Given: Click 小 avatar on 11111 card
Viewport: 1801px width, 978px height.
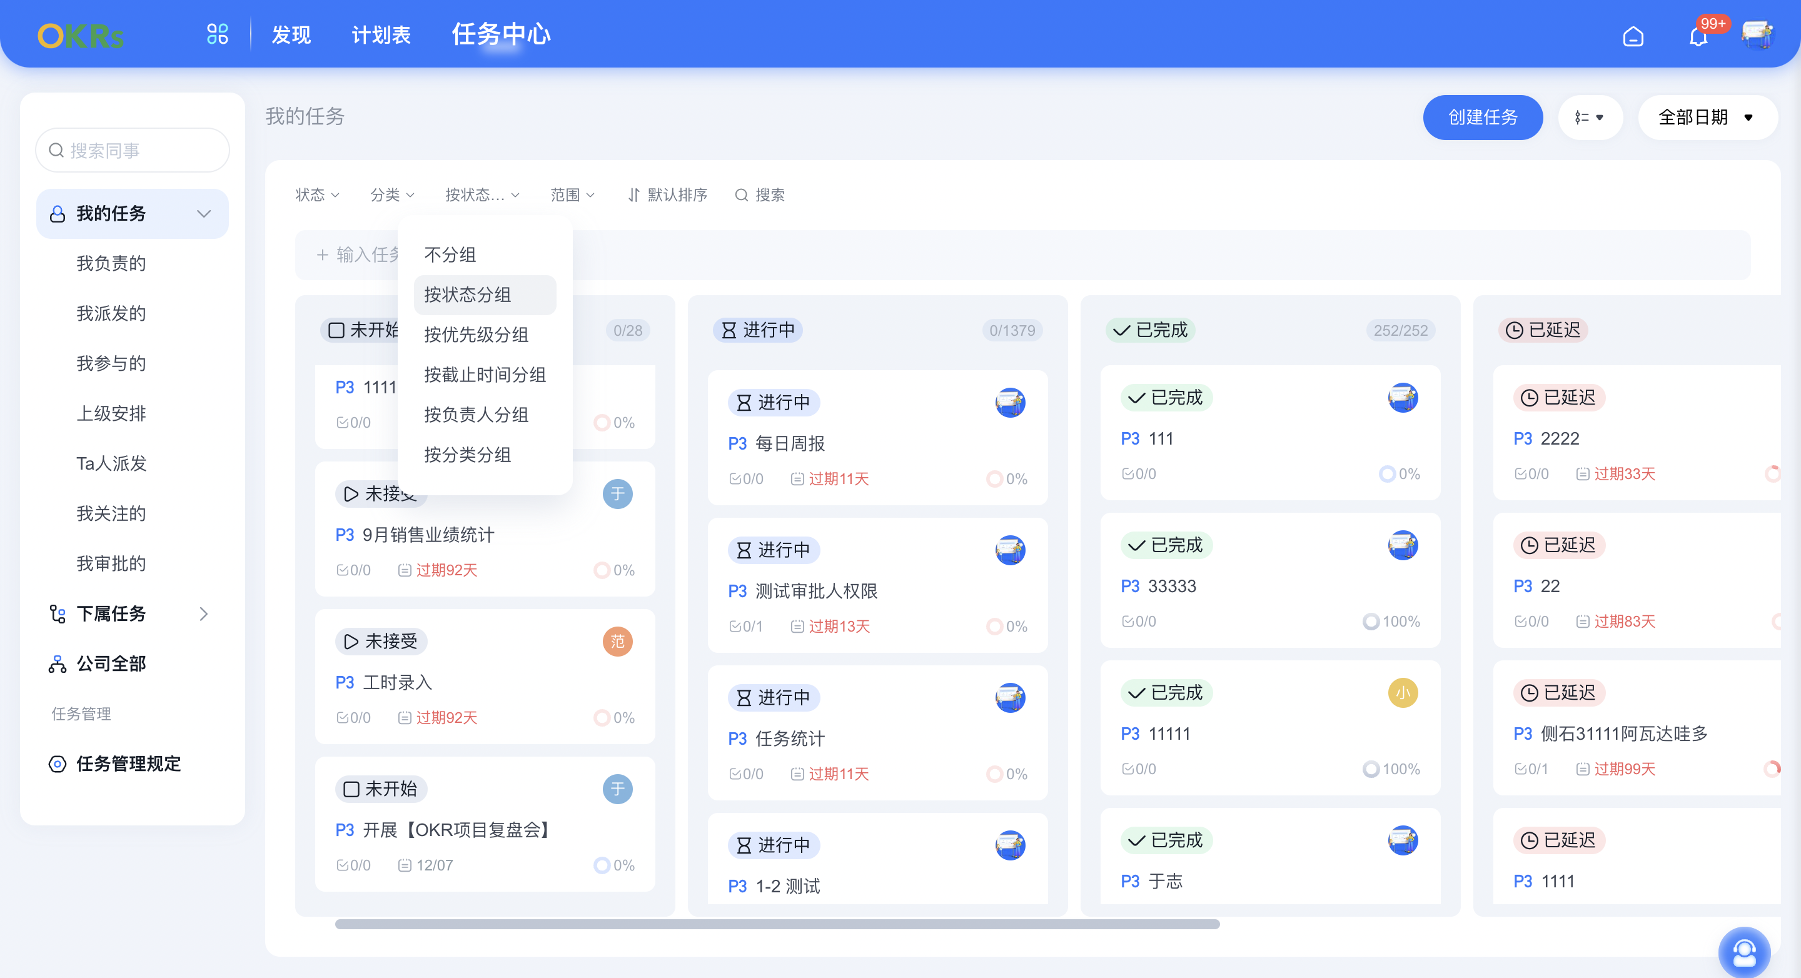Looking at the screenshot, I should pos(1403,693).
